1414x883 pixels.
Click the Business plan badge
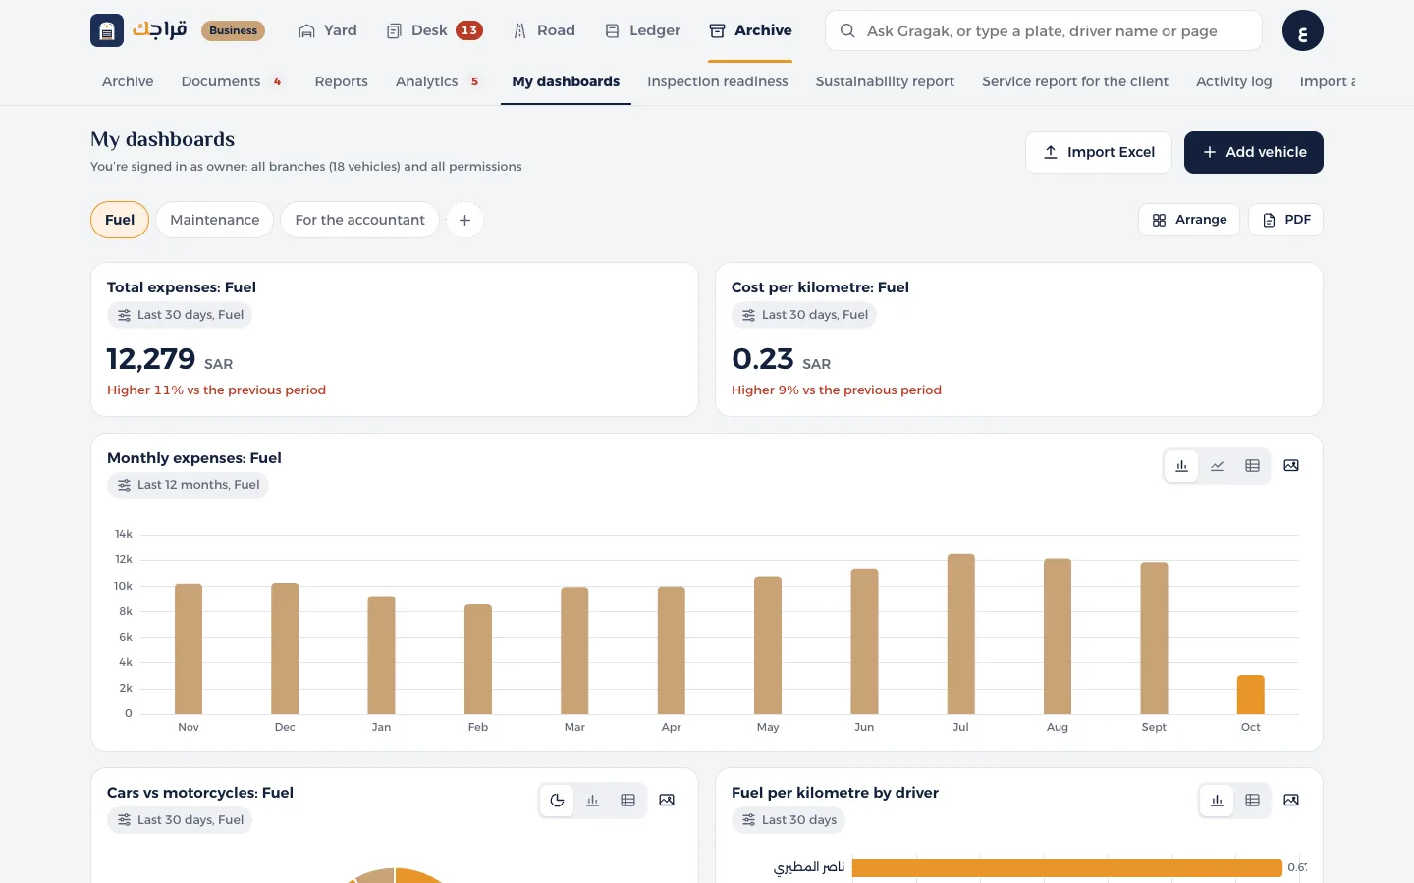[234, 30]
